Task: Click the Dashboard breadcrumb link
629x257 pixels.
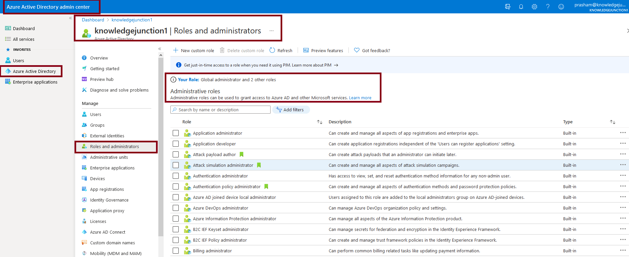Action: [x=93, y=20]
